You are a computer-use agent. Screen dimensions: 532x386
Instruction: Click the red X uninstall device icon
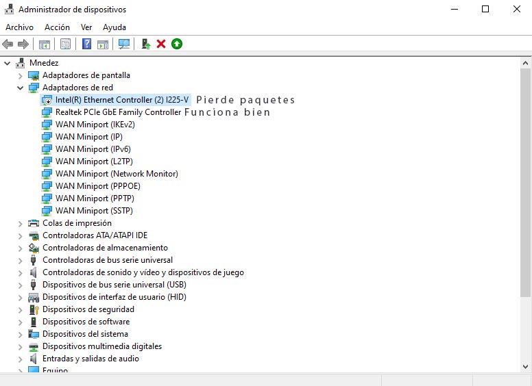coord(161,44)
